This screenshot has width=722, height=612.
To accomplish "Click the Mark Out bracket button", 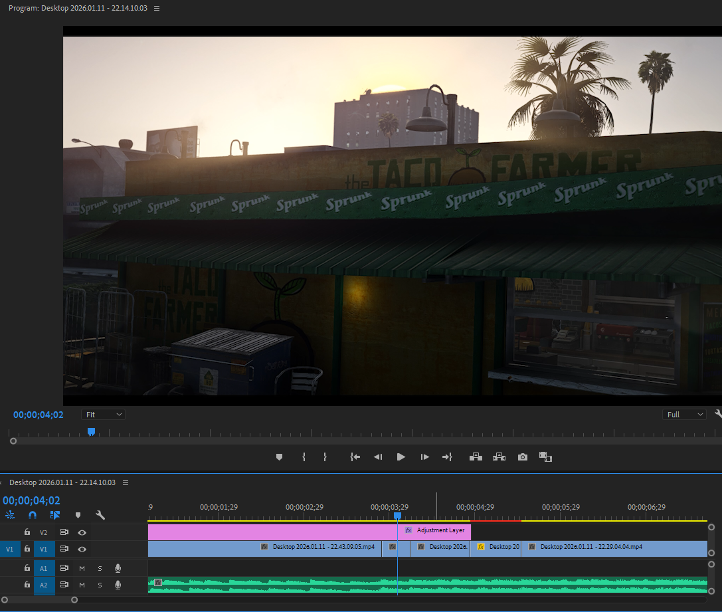I will point(325,457).
